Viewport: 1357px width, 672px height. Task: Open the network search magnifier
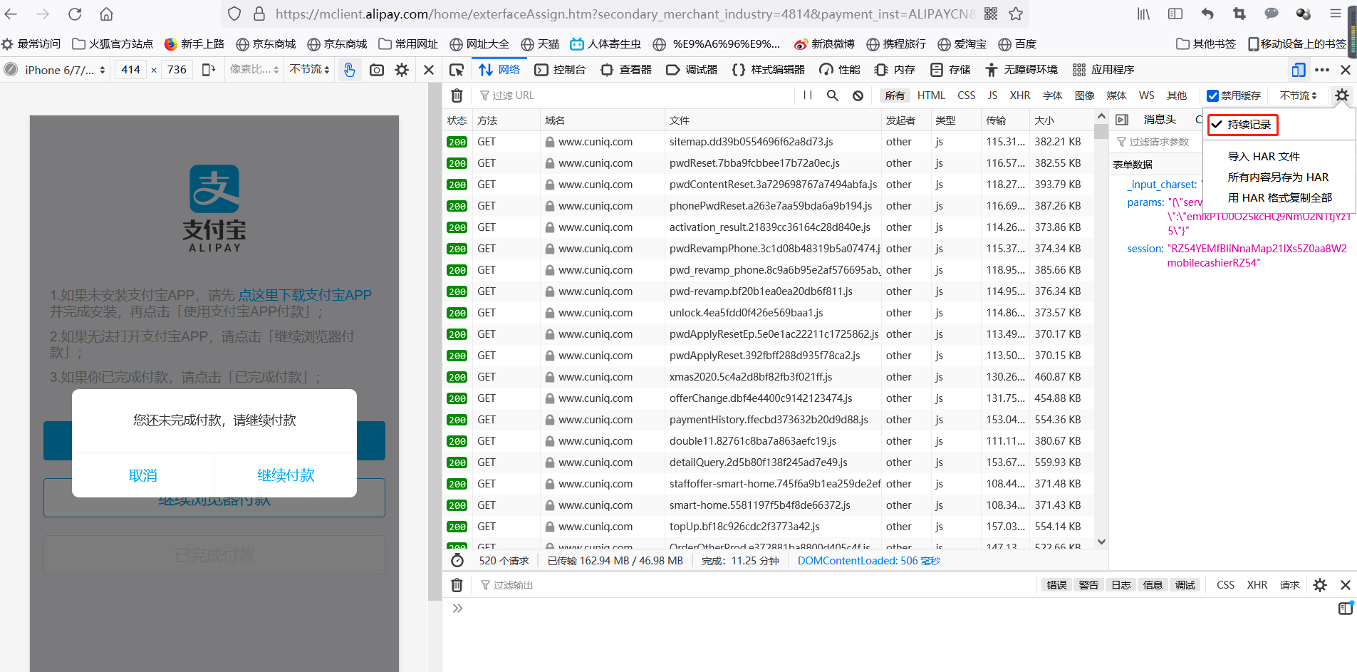(x=832, y=95)
